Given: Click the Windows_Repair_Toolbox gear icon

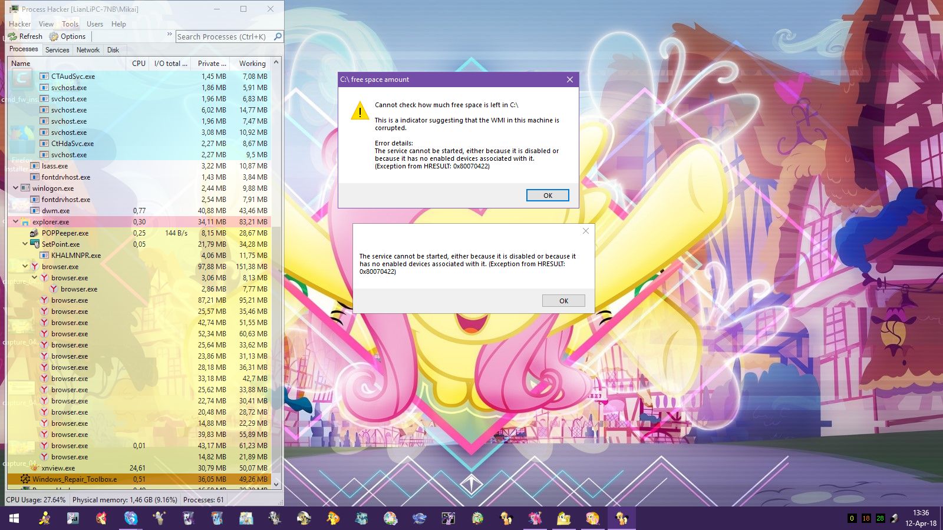Looking at the screenshot, I should tap(25, 479).
